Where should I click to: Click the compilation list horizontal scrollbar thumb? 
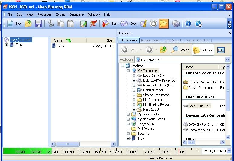tap(67, 144)
